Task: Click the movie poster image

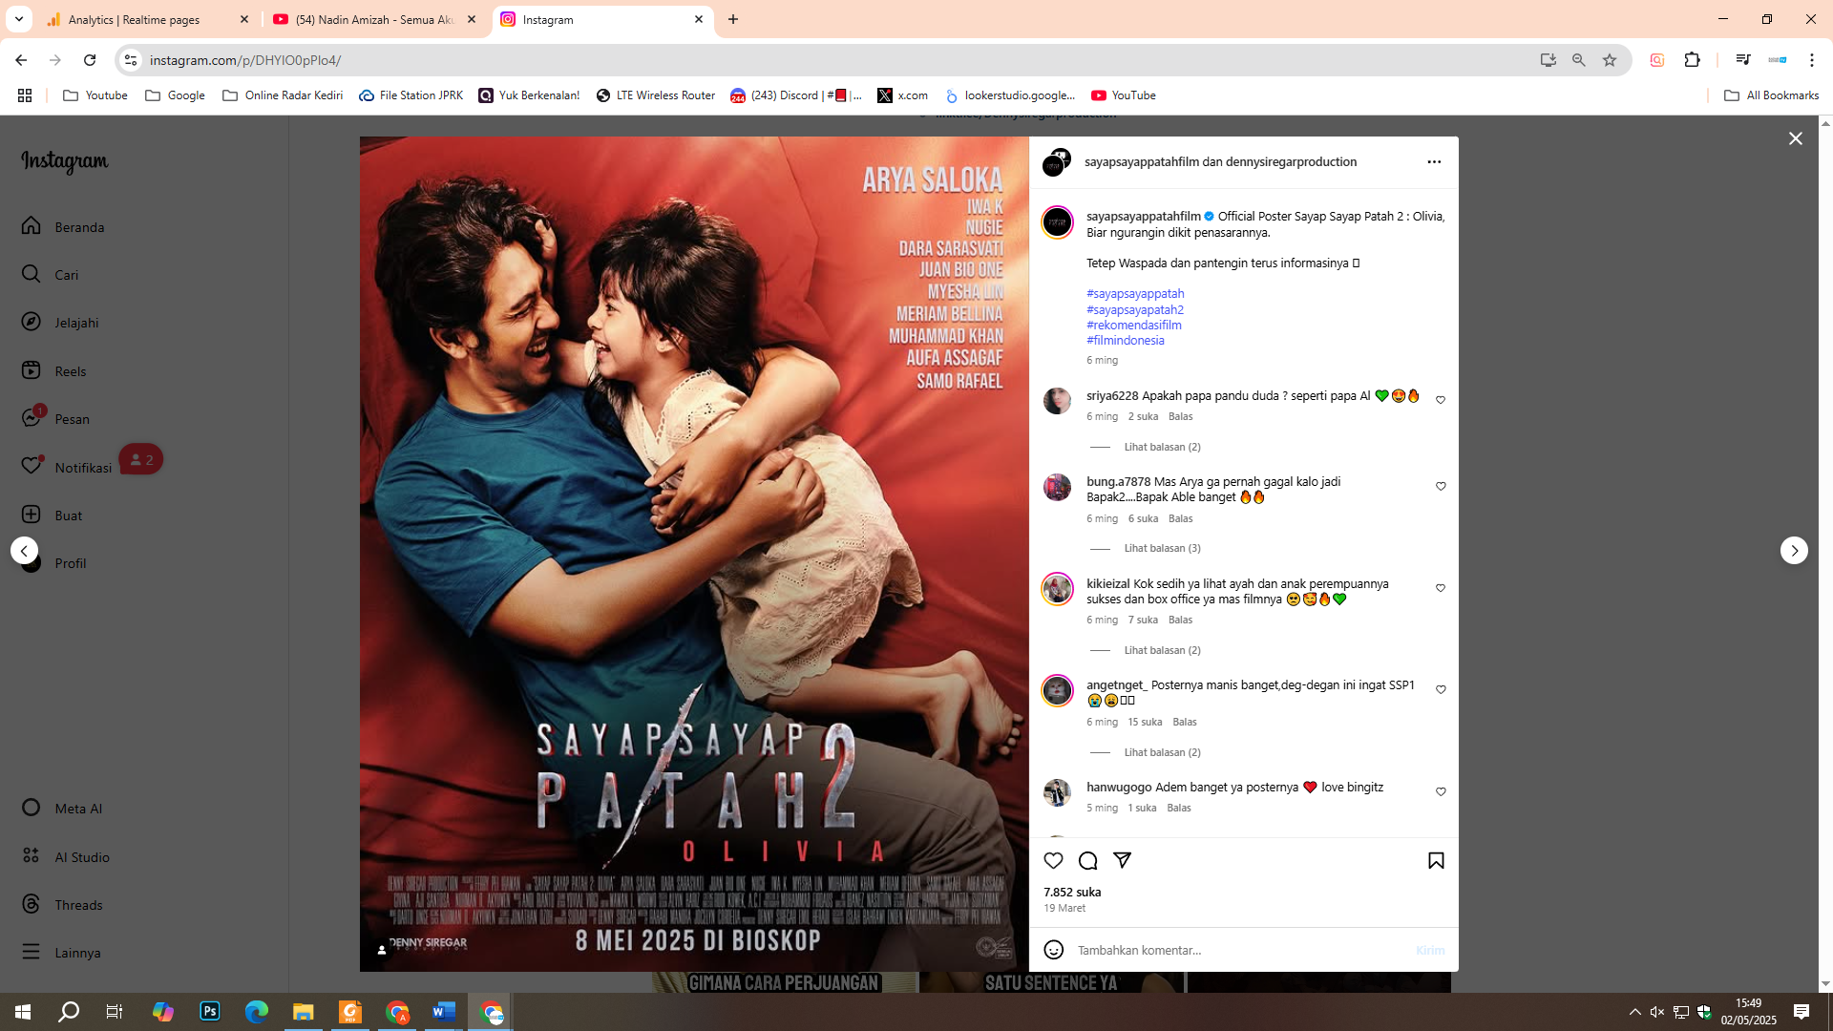Action: pyautogui.click(x=694, y=554)
